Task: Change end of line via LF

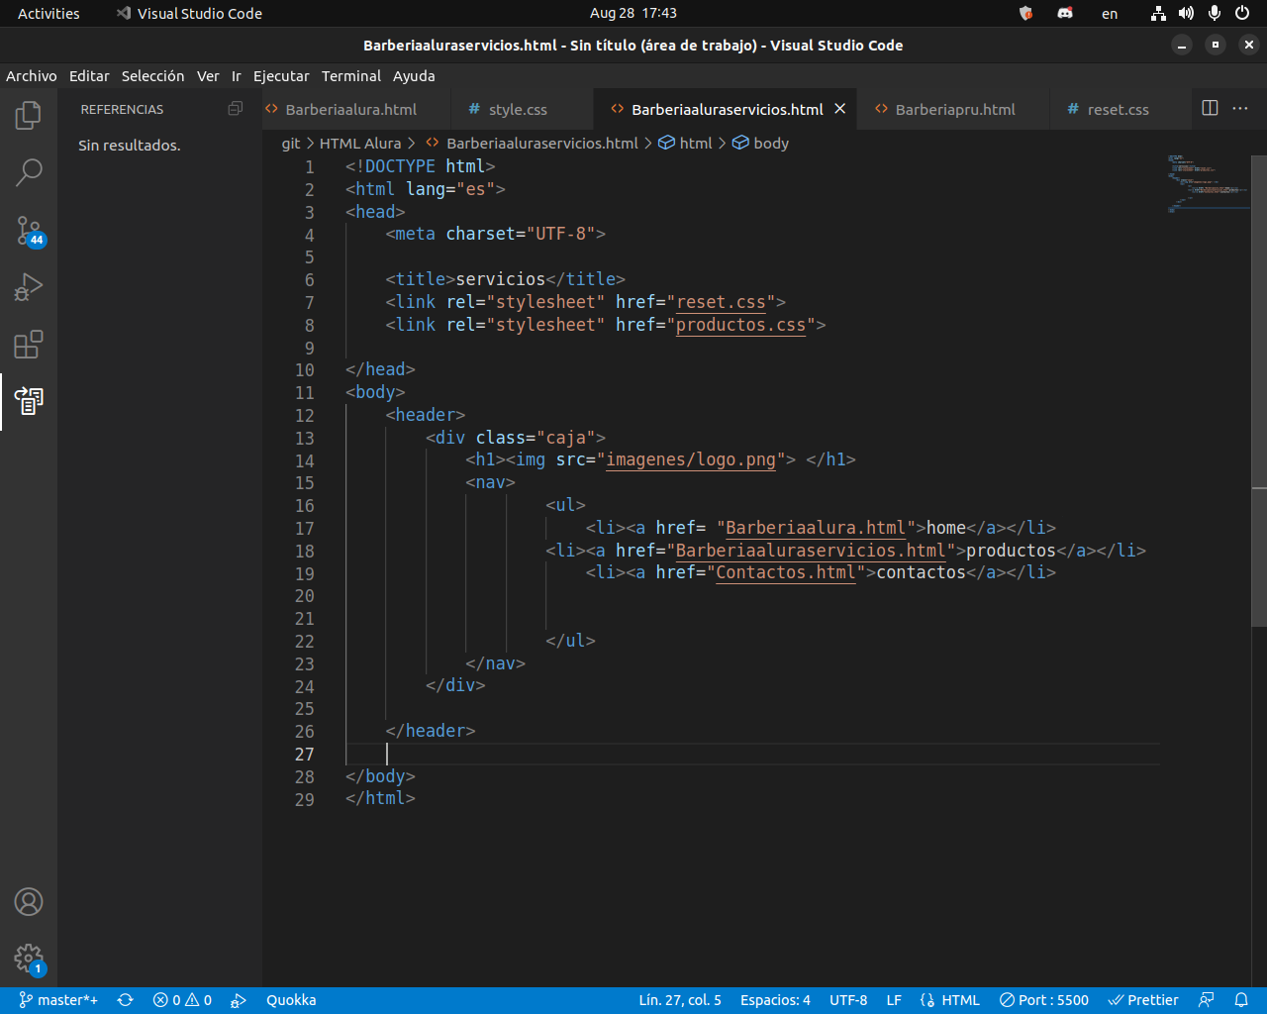Action: pyautogui.click(x=894, y=1000)
